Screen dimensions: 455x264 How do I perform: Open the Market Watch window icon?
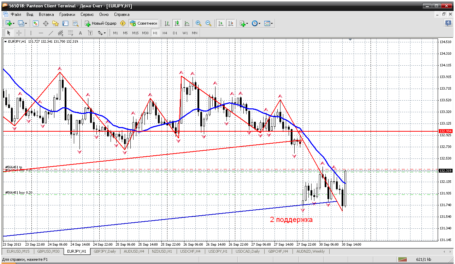[36, 23]
